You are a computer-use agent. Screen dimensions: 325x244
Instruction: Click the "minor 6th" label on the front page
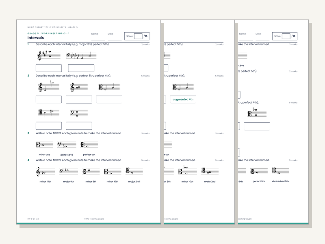[x=91, y=181]
